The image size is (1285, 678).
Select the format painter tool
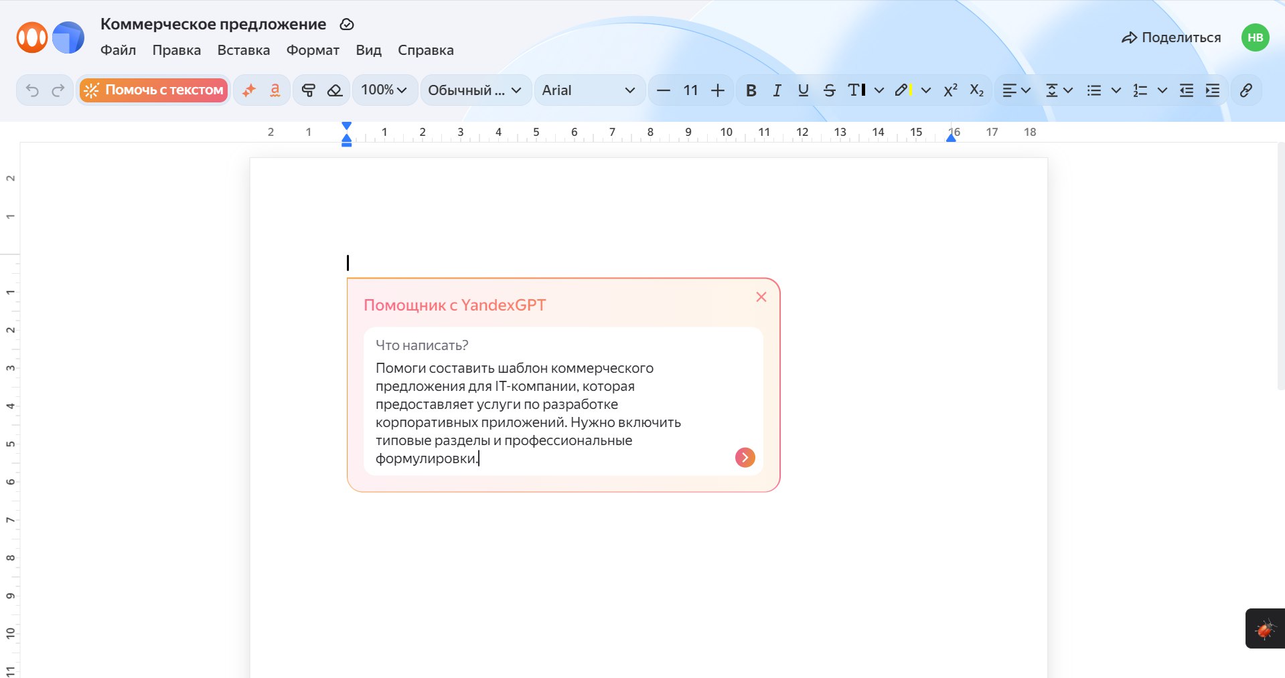[308, 90]
